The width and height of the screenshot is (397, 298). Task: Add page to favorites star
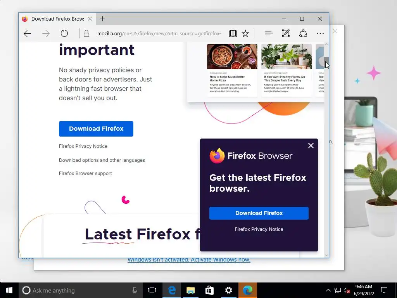click(245, 33)
